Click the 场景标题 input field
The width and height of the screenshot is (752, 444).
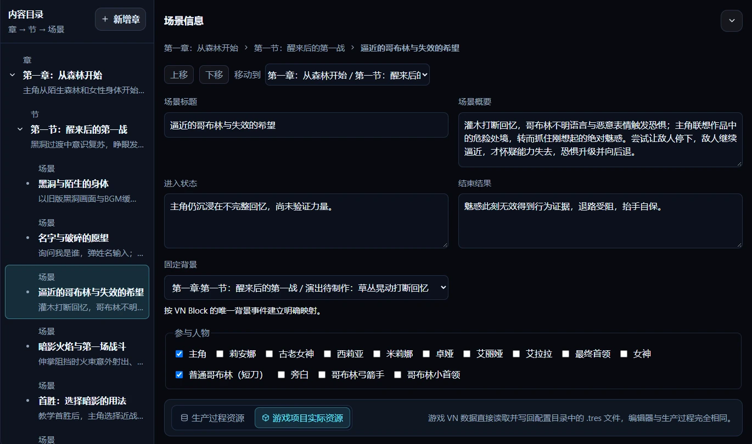306,125
